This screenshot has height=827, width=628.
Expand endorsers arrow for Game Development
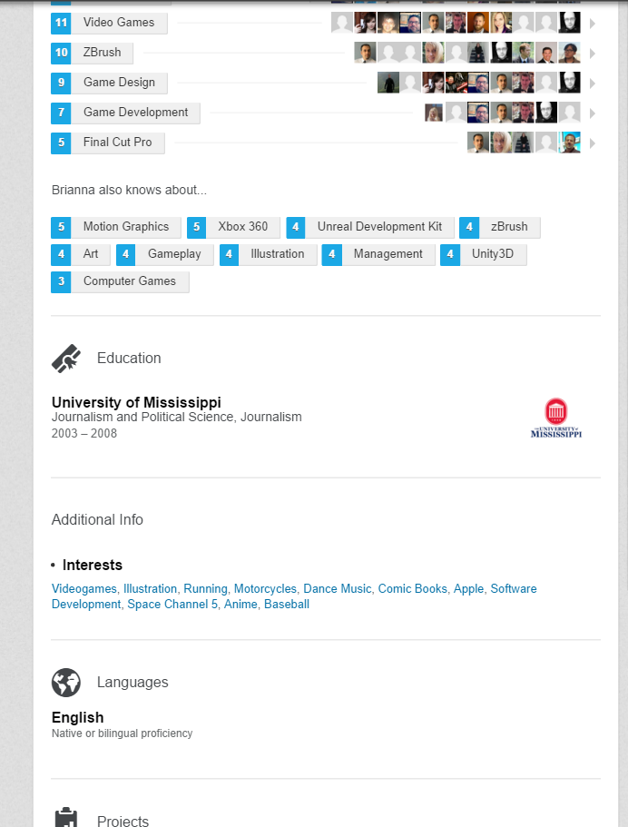[593, 113]
